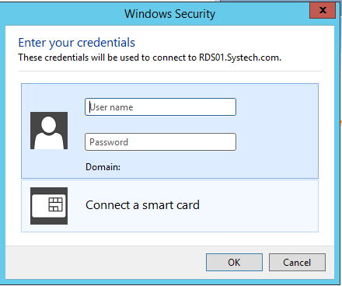Click the RDS01.Systech.com server name
342x286 pixels.
tap(240, 58)
